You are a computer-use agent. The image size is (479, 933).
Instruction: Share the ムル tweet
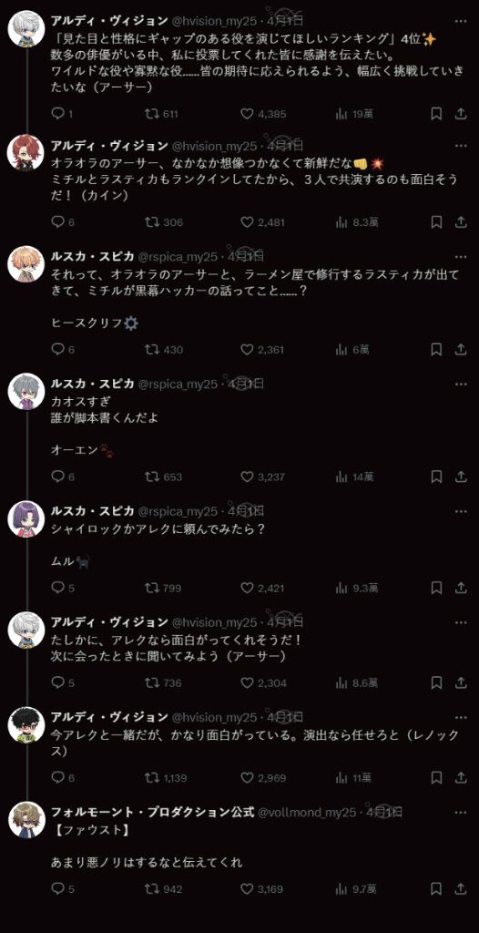click(x=461, y=588)
